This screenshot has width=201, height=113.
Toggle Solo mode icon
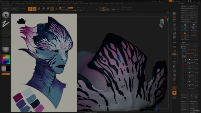pos(174,93)
